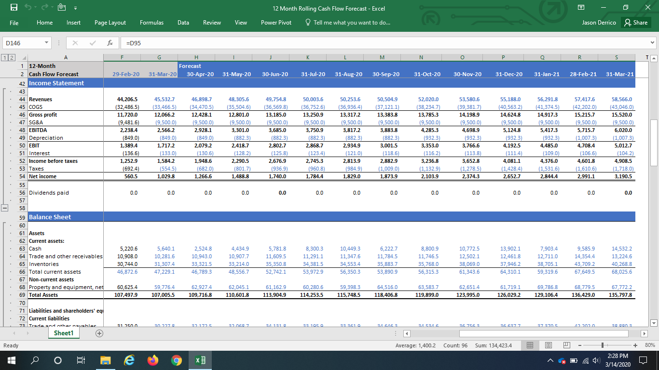659x370 pixels.
Task: Click the zoom slider handle
Action: pyautogui.click(x=603, y=345)
